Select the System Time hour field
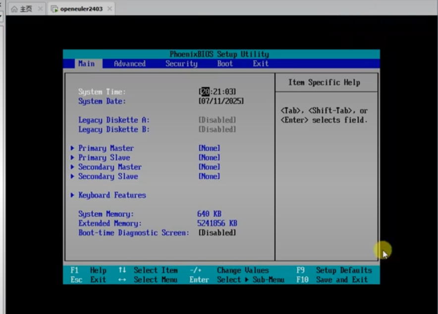Image resolution: width=438 pixels, height=314 pixels. click(205, 91)
